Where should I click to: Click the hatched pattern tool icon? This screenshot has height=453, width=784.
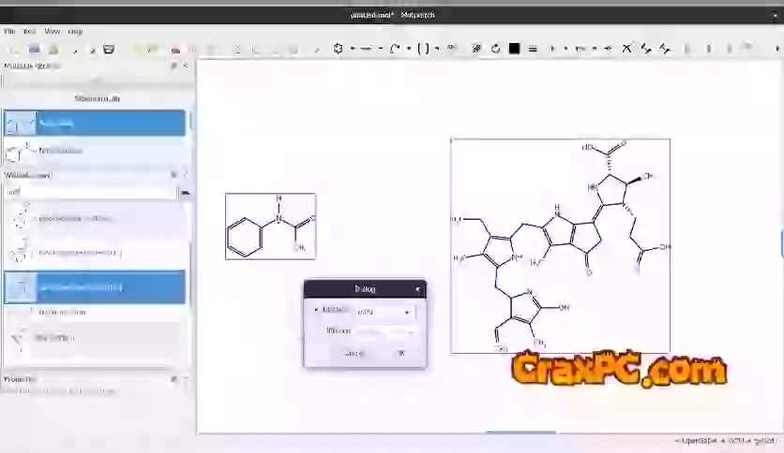[476, 49]
